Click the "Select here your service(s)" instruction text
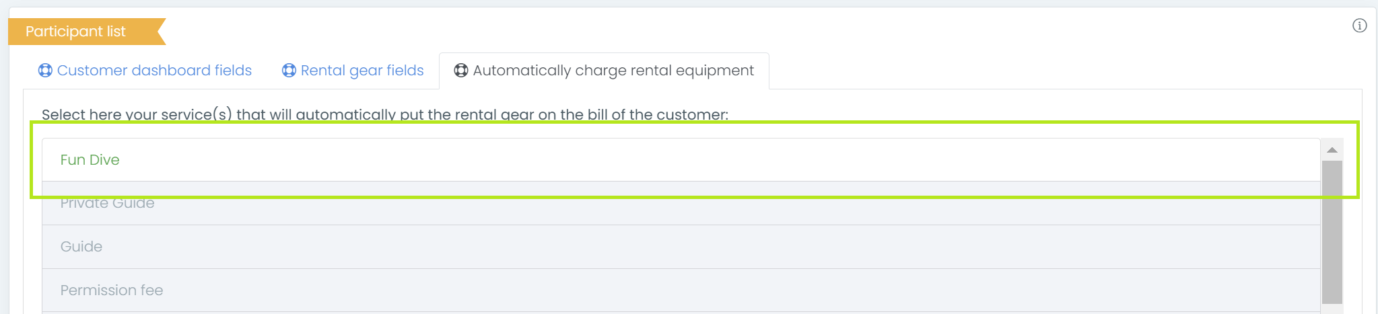Viewport: 1378px width, 314px height. pyautogui.click(x=384, y=114)
